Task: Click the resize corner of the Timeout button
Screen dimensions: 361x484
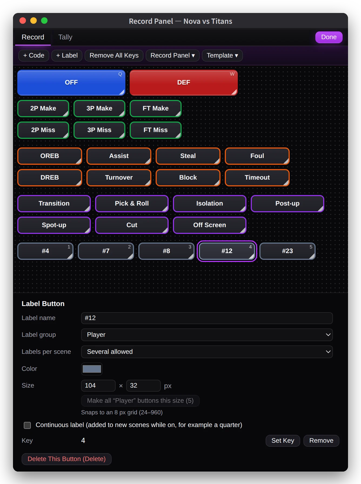Action: click(x=286, y=183)
